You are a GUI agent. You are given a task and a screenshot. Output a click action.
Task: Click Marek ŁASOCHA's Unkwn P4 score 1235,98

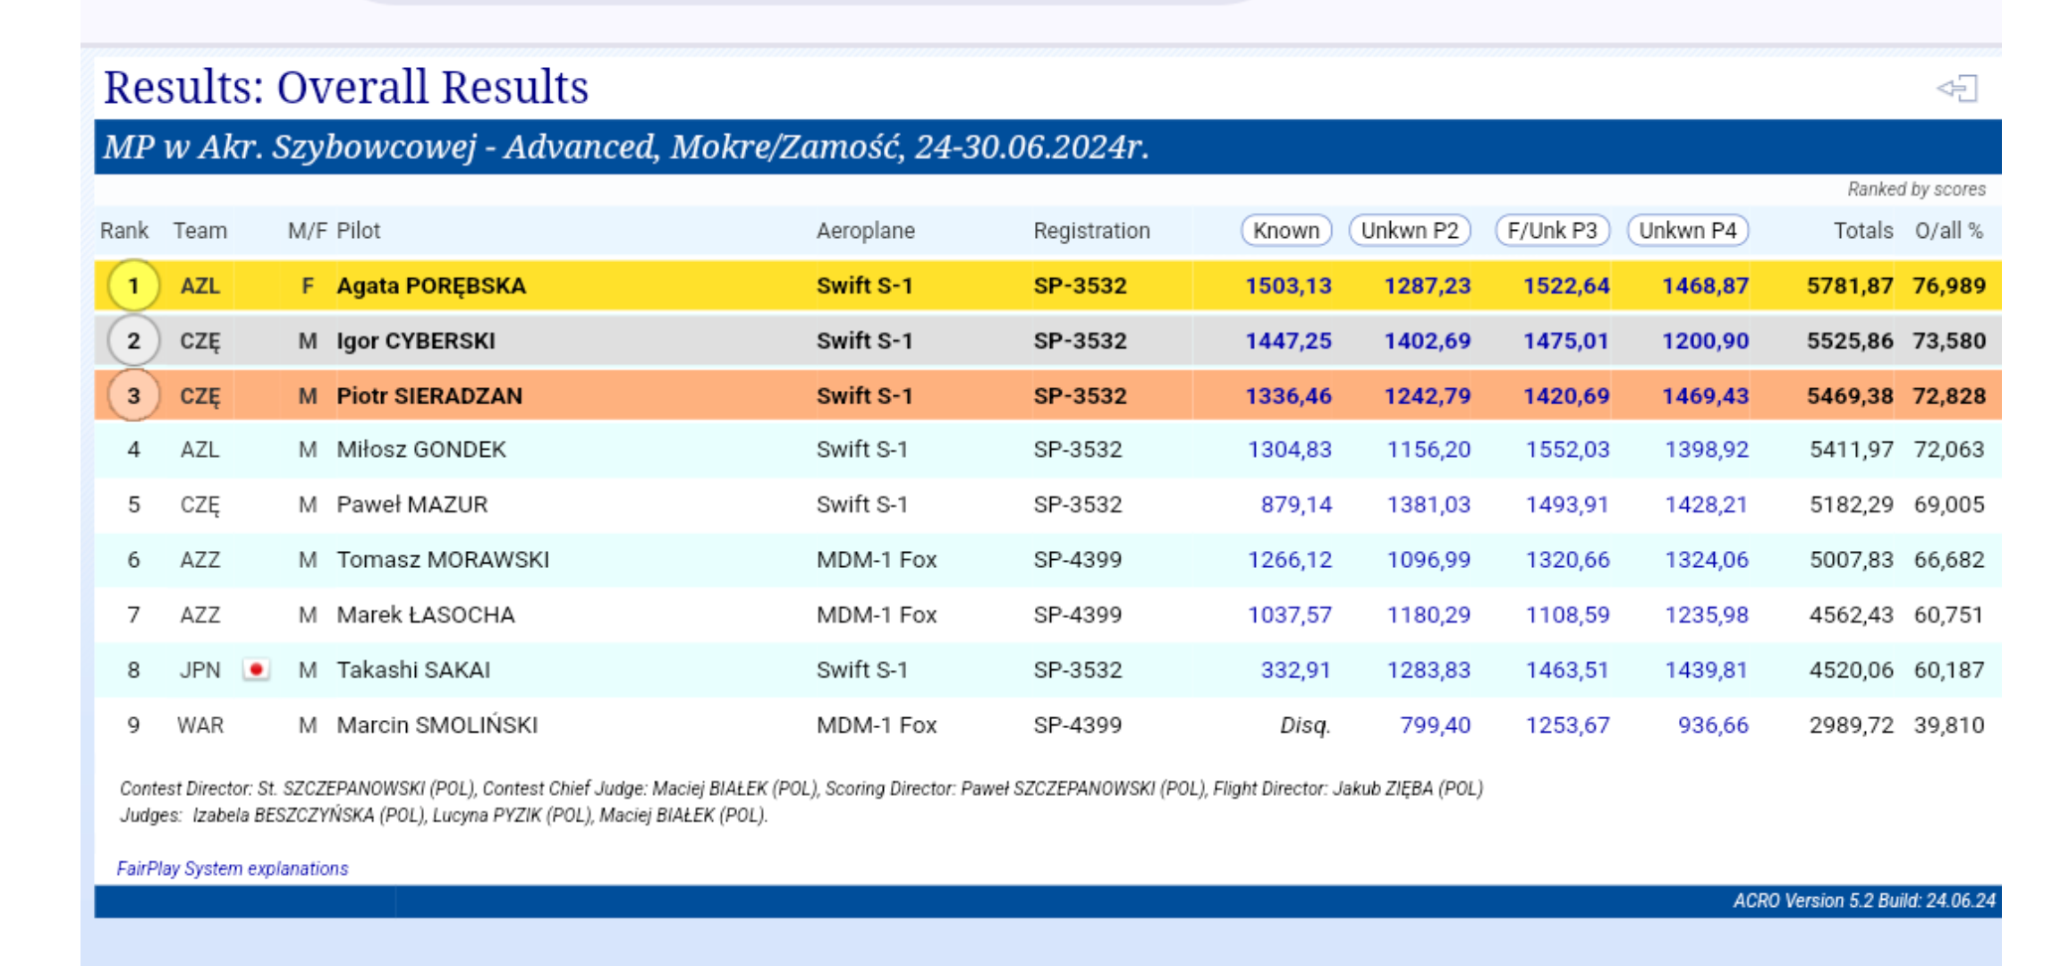pos(1707,615)
